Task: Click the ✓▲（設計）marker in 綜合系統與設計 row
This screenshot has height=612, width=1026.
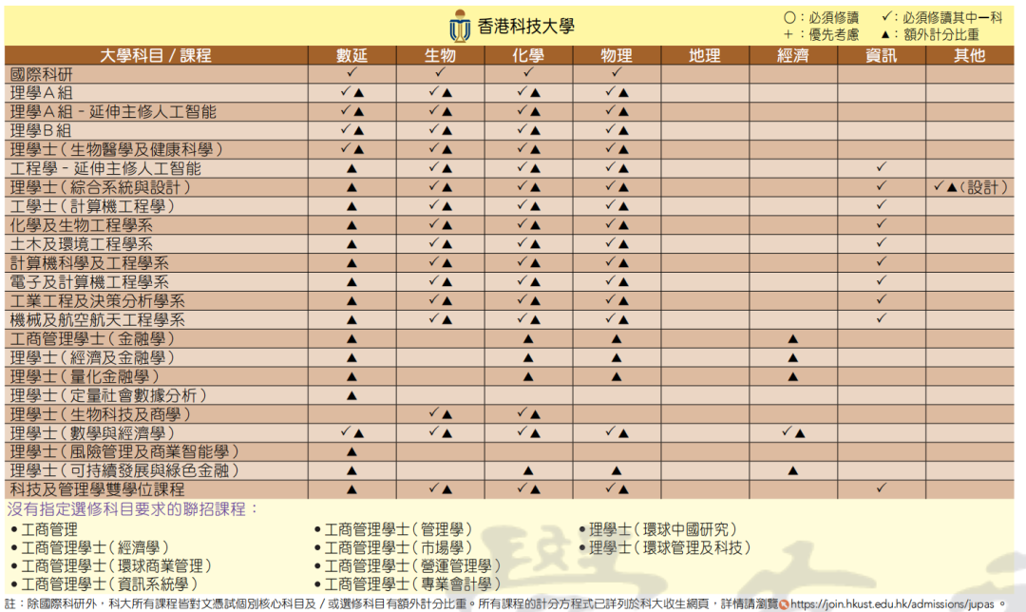Action: (x=969, y=187)
